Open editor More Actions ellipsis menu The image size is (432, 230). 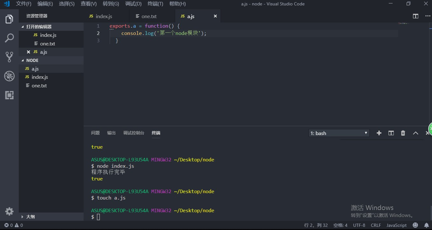click(428, 16)
